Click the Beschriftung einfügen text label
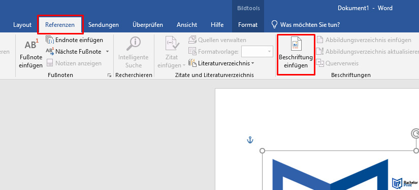This screenshot has width=419, height=190. pos(296,61)
